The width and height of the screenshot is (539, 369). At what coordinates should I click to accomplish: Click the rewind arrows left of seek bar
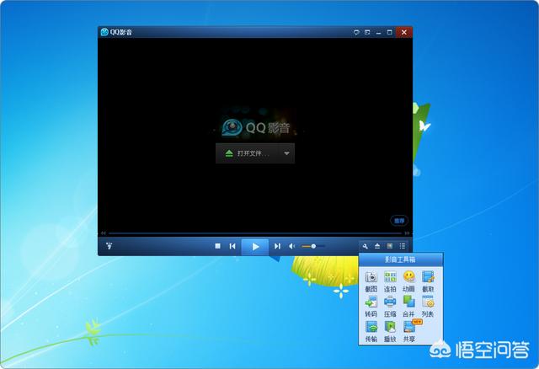[x=104, y=233]
